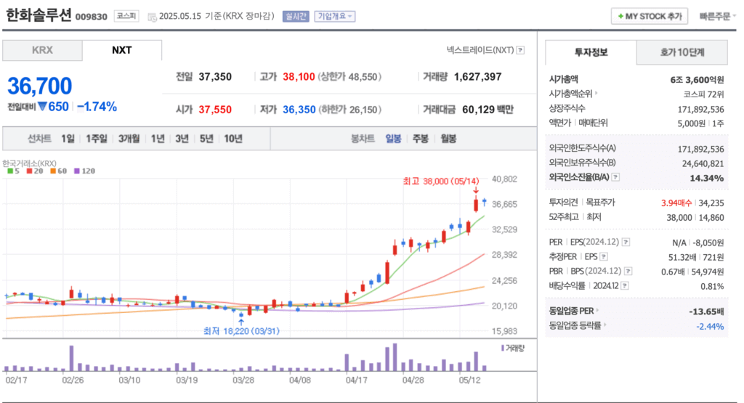Click the -2.44% industry change value

[x=710, y=326]
